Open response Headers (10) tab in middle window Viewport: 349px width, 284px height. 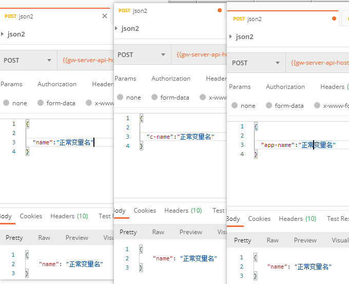(x=183, y=211)
